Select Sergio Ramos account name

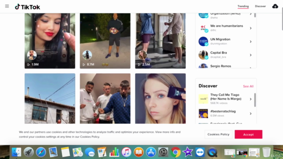(x=221, y=66)
